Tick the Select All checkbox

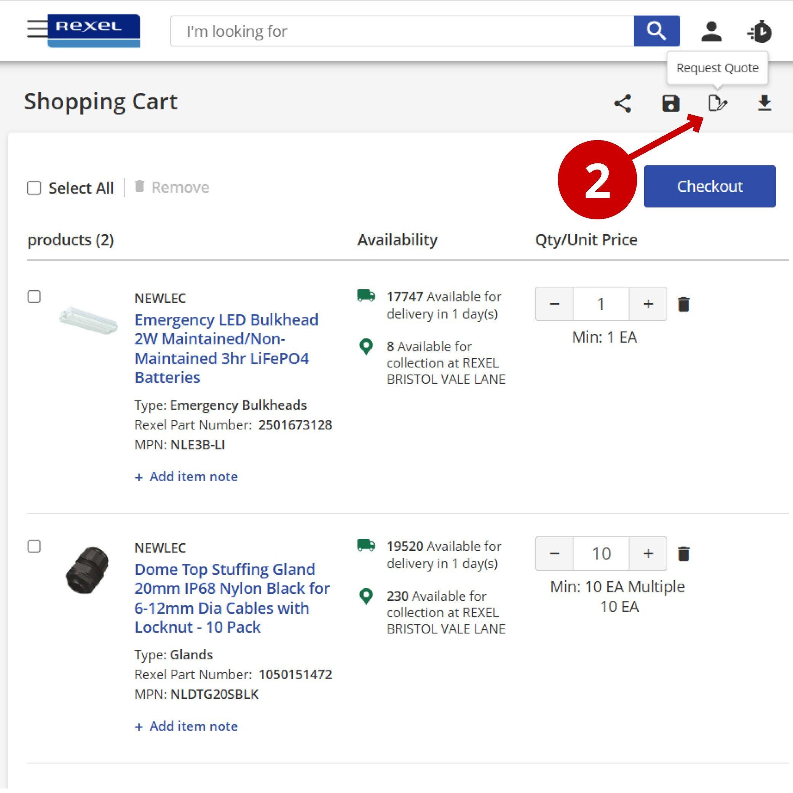pyautogui.click(x=33, y=188)
